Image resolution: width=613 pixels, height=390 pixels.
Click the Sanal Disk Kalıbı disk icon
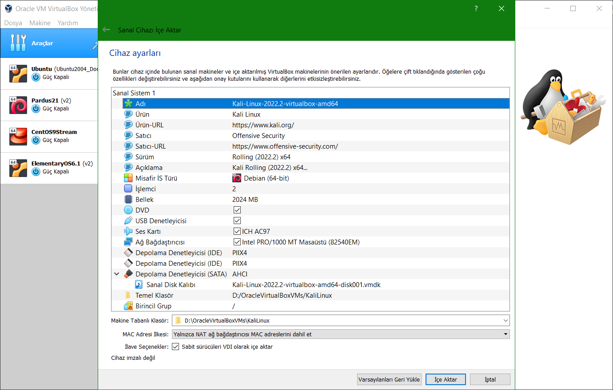[x=139, y=284]
